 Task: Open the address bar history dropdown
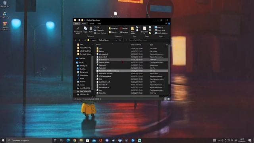point(116,40)
